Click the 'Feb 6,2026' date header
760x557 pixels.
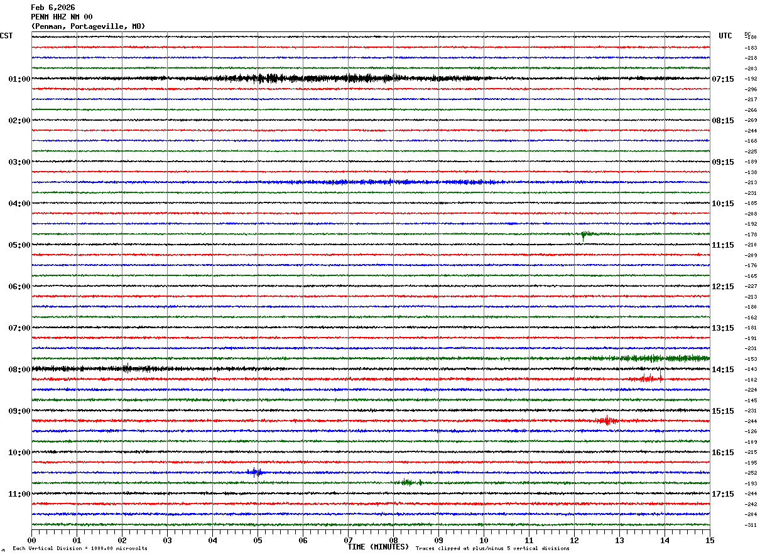53,8
